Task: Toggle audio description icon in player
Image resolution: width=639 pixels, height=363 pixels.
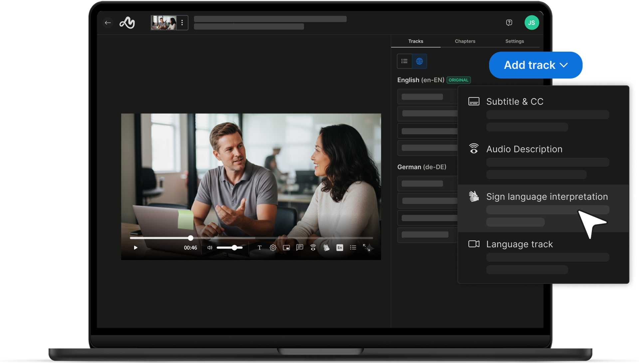Action: point(313,247)
